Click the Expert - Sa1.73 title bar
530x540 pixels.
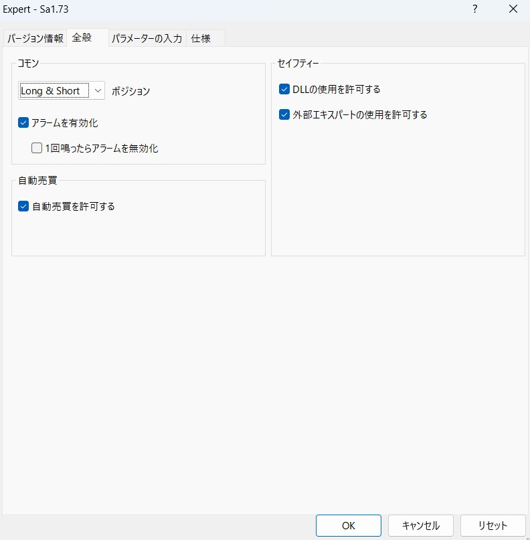point(201,9)
